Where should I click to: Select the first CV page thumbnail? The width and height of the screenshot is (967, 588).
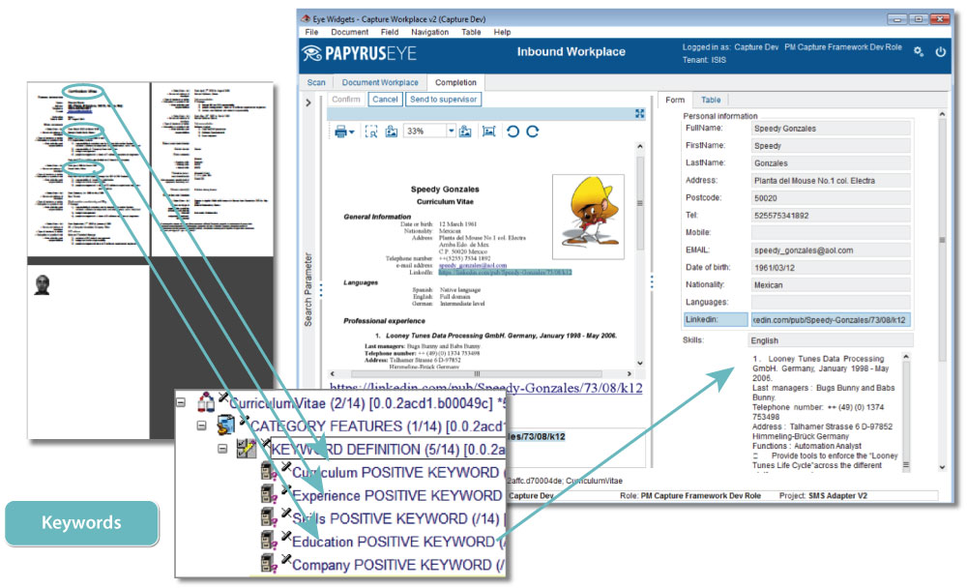(x=89, y=169)
